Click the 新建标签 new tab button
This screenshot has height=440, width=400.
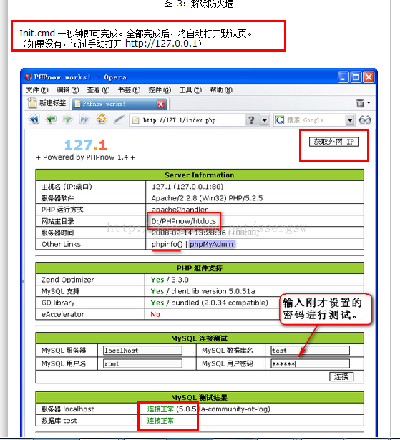[47, 103]
